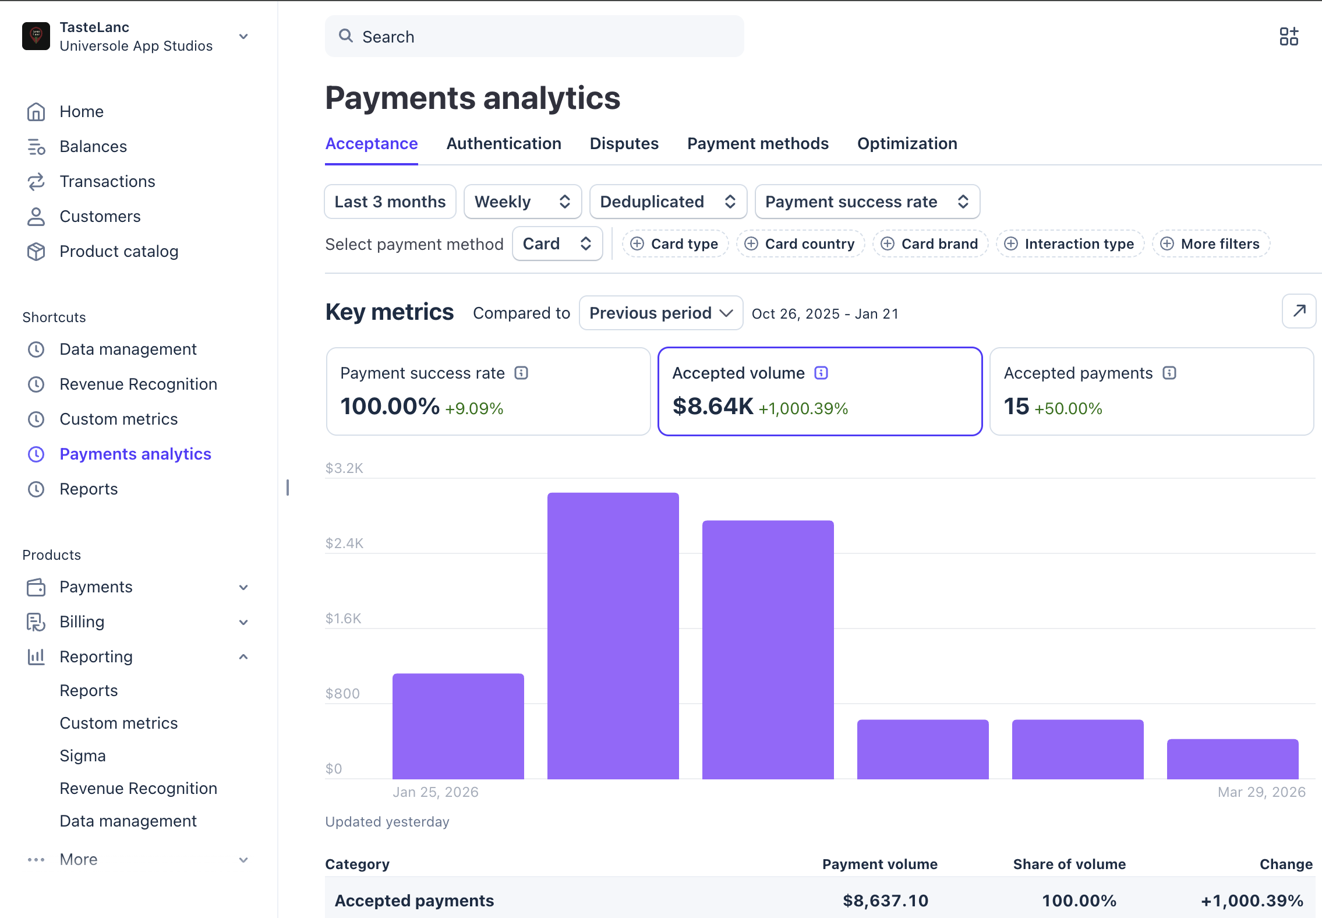Expand the TasteLanc account switcher chevron
This screenshot has height=918, width=1322.
[244, 37]
